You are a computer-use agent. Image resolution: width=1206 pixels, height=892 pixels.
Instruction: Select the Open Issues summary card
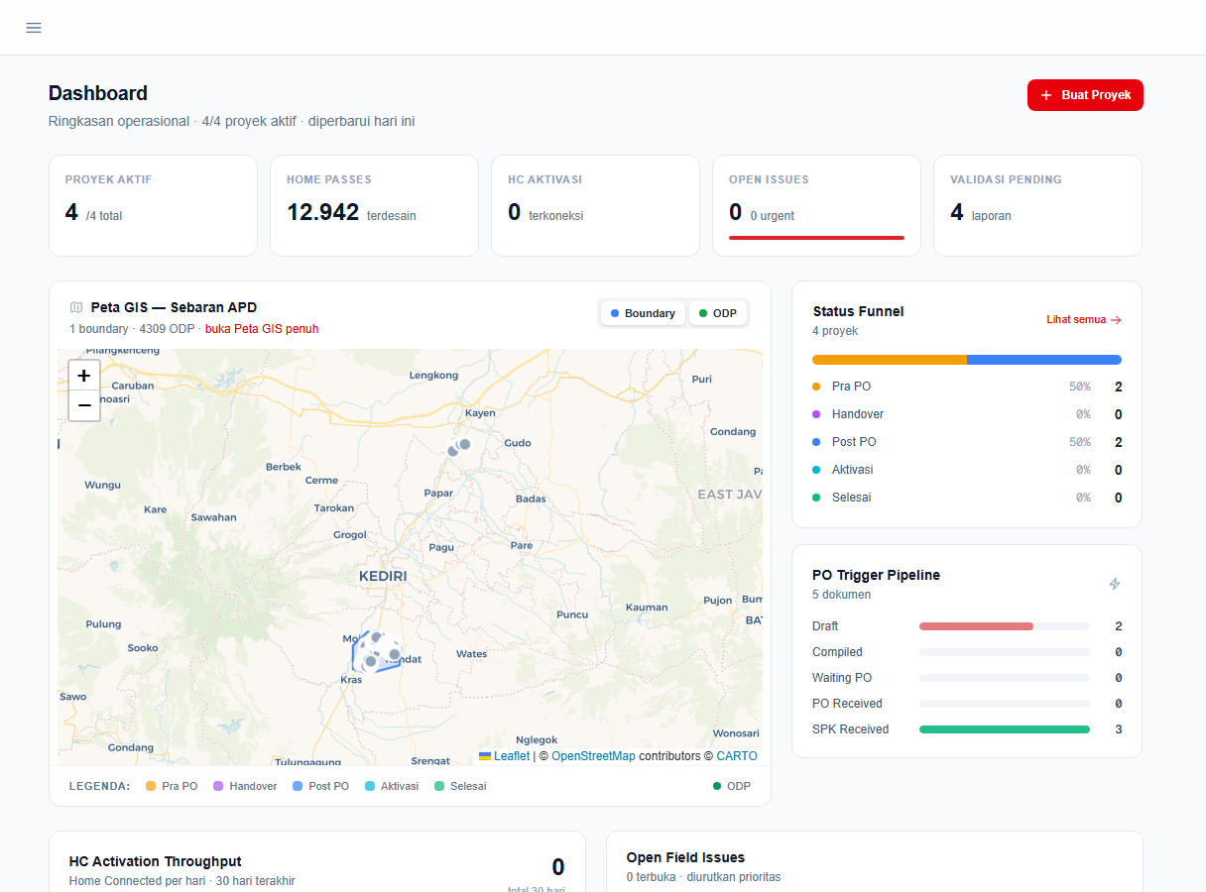pos(816,205)
